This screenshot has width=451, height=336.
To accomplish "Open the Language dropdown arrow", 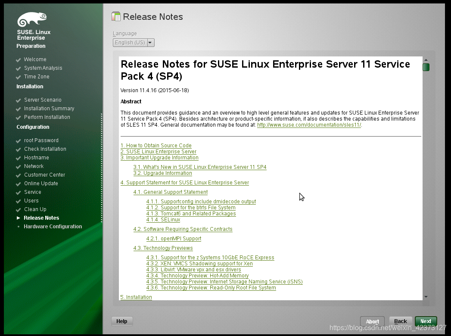I will pyautogui.click(x=151, y=43).
